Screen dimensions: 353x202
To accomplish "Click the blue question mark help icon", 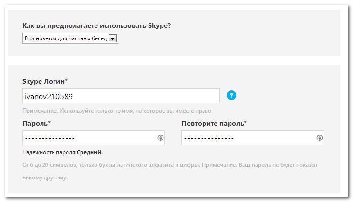I will [x=231, y=95].
